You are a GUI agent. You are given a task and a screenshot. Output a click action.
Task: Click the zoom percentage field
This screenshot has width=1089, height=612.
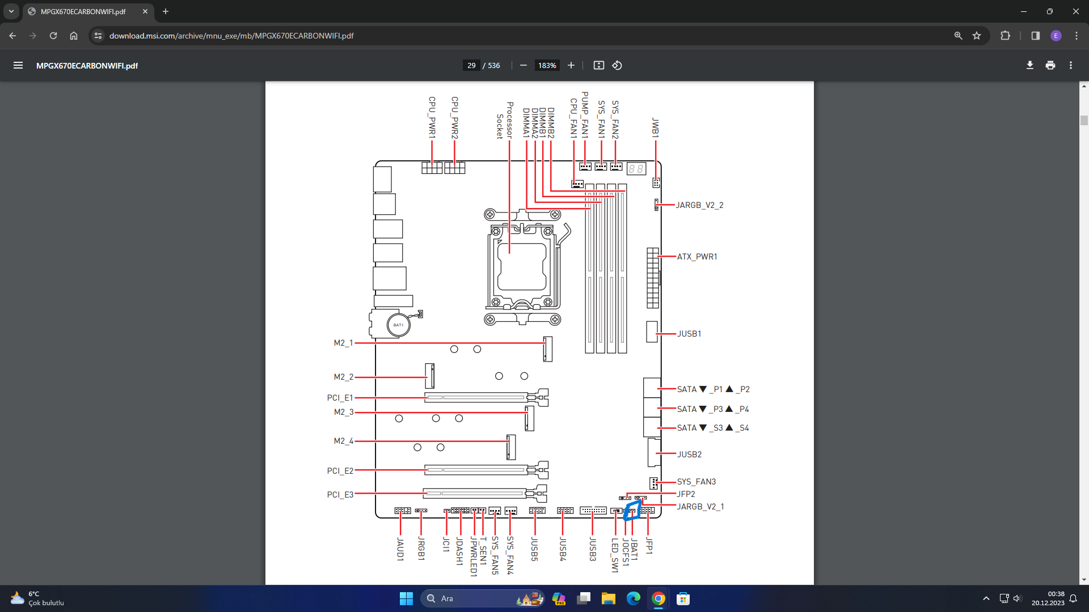tap(547, 66)
